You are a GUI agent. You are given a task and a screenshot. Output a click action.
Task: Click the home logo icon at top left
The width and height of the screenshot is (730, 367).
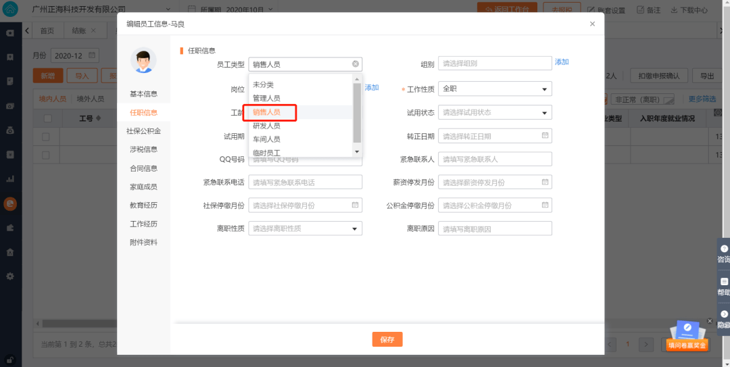[x=10, y=9]
